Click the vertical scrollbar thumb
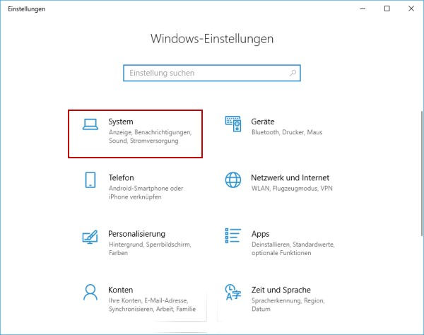The width and height of the screenshot is (424, 335). tap(422, 173)
